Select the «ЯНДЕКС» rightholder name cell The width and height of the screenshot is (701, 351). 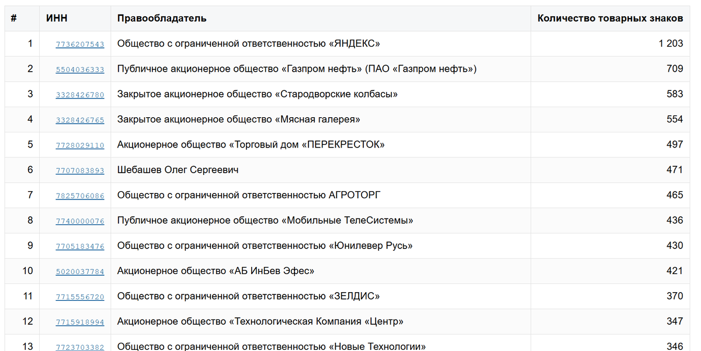pyautogui.click(x=321, y=44)
